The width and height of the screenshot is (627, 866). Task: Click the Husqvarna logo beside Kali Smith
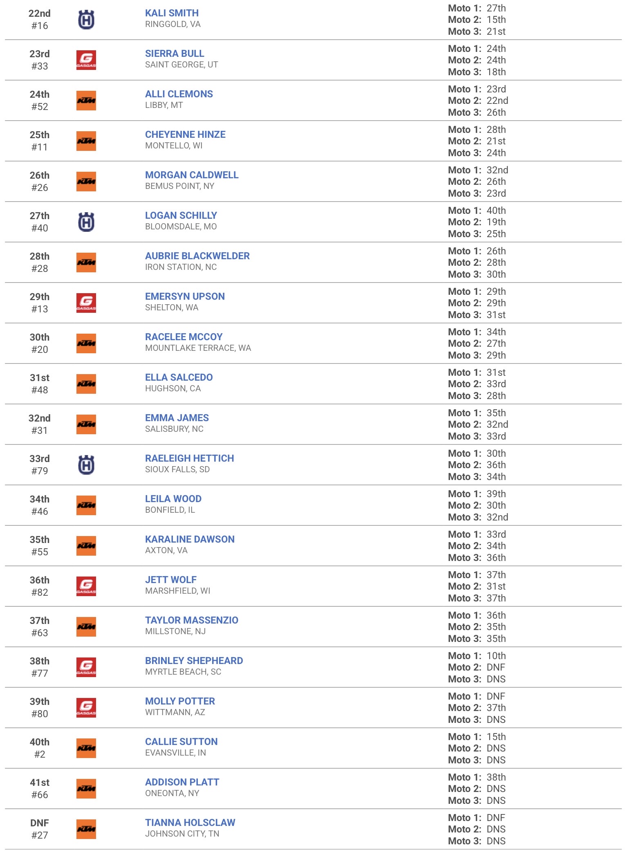tap(86, 20)
